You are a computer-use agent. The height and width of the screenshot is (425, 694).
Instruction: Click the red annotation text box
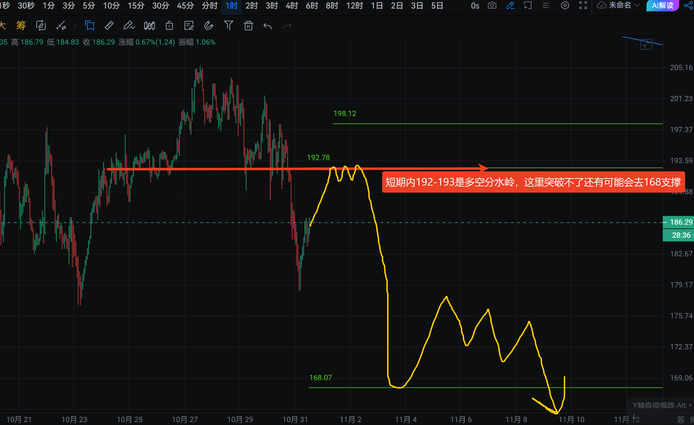tap(533, 182)
